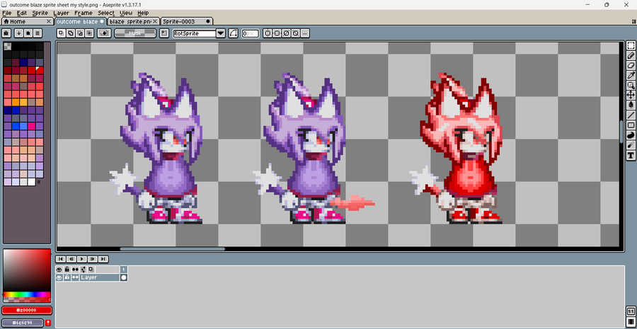Close the Home tab
Viewport: 637px width, 329px height.
[x=49, y=21]
